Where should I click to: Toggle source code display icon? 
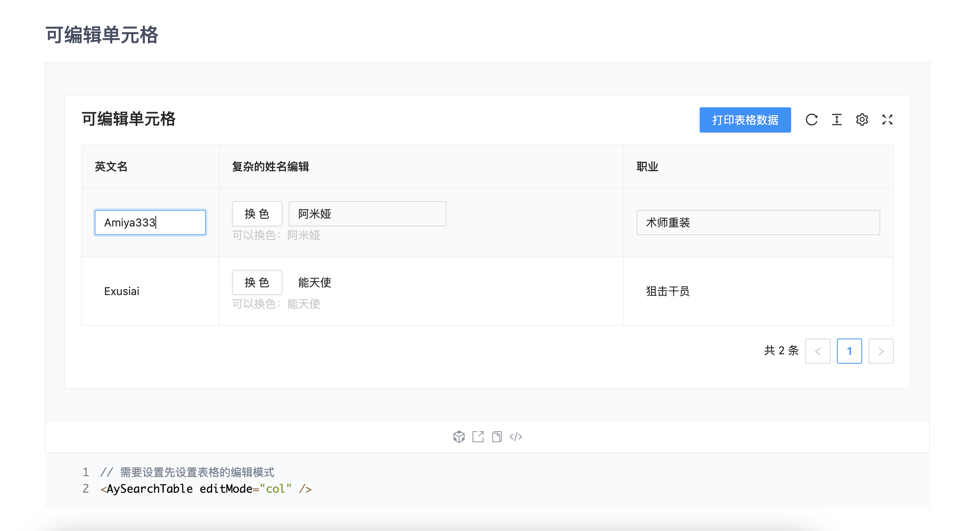[516, 437]
